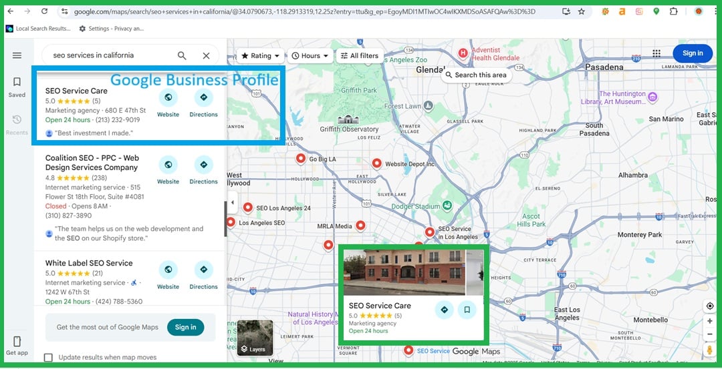722x369 pixels.
Task: Click the Website Depot Inc. map pin
Action: [376, 163]
